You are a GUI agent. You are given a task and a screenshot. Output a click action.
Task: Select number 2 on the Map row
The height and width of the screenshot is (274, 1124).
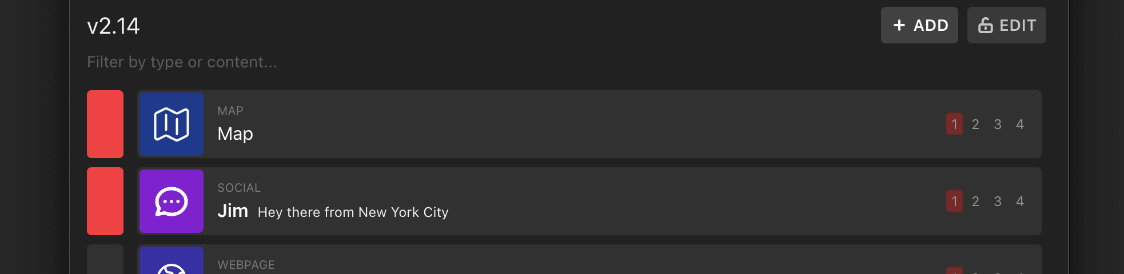click(x=976, y=124)
